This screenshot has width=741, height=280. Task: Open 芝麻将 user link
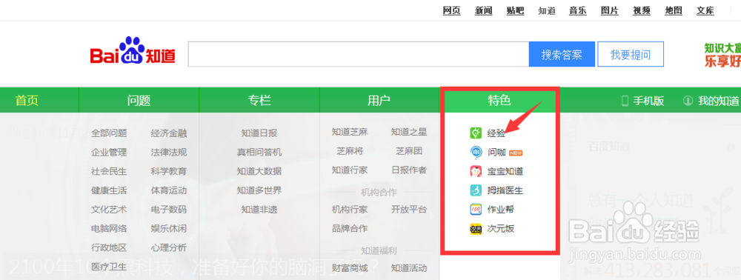coord(350,151)
